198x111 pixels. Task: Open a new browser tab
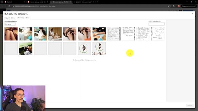click(x=97, y=2)
